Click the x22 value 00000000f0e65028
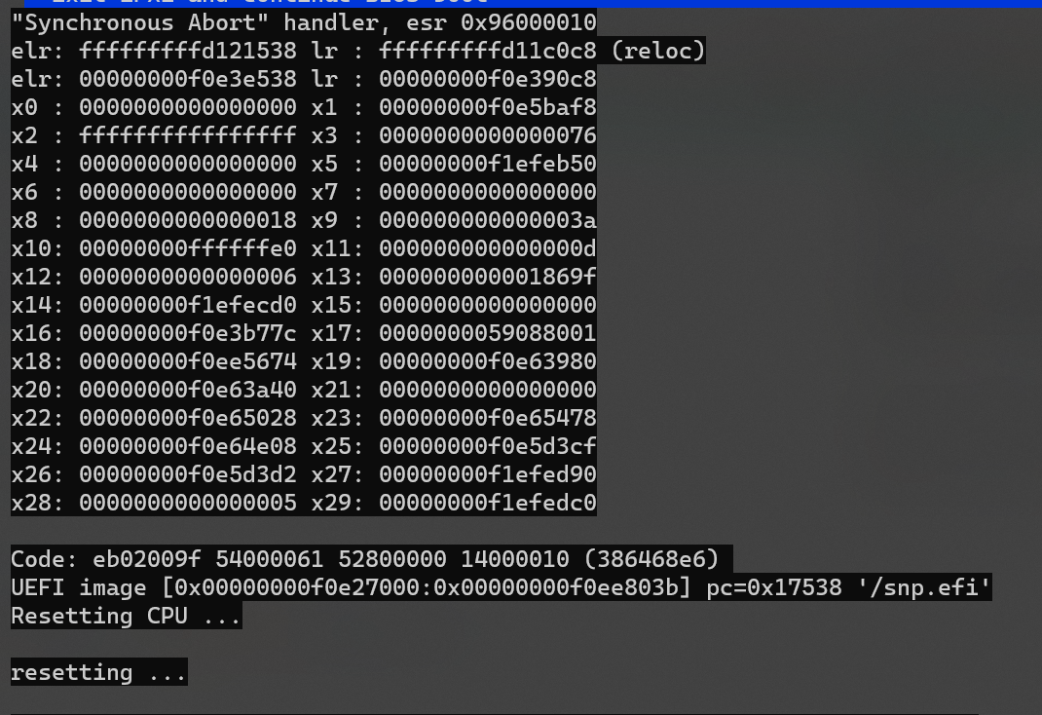 (188, 418)
